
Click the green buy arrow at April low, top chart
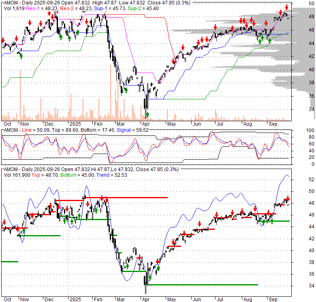[x=147, y=114]
